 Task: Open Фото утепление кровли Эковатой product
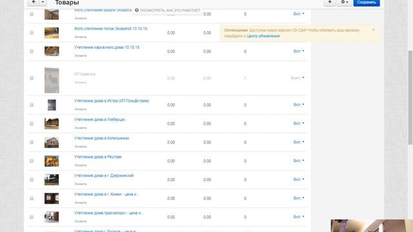(x=103, y=10)
